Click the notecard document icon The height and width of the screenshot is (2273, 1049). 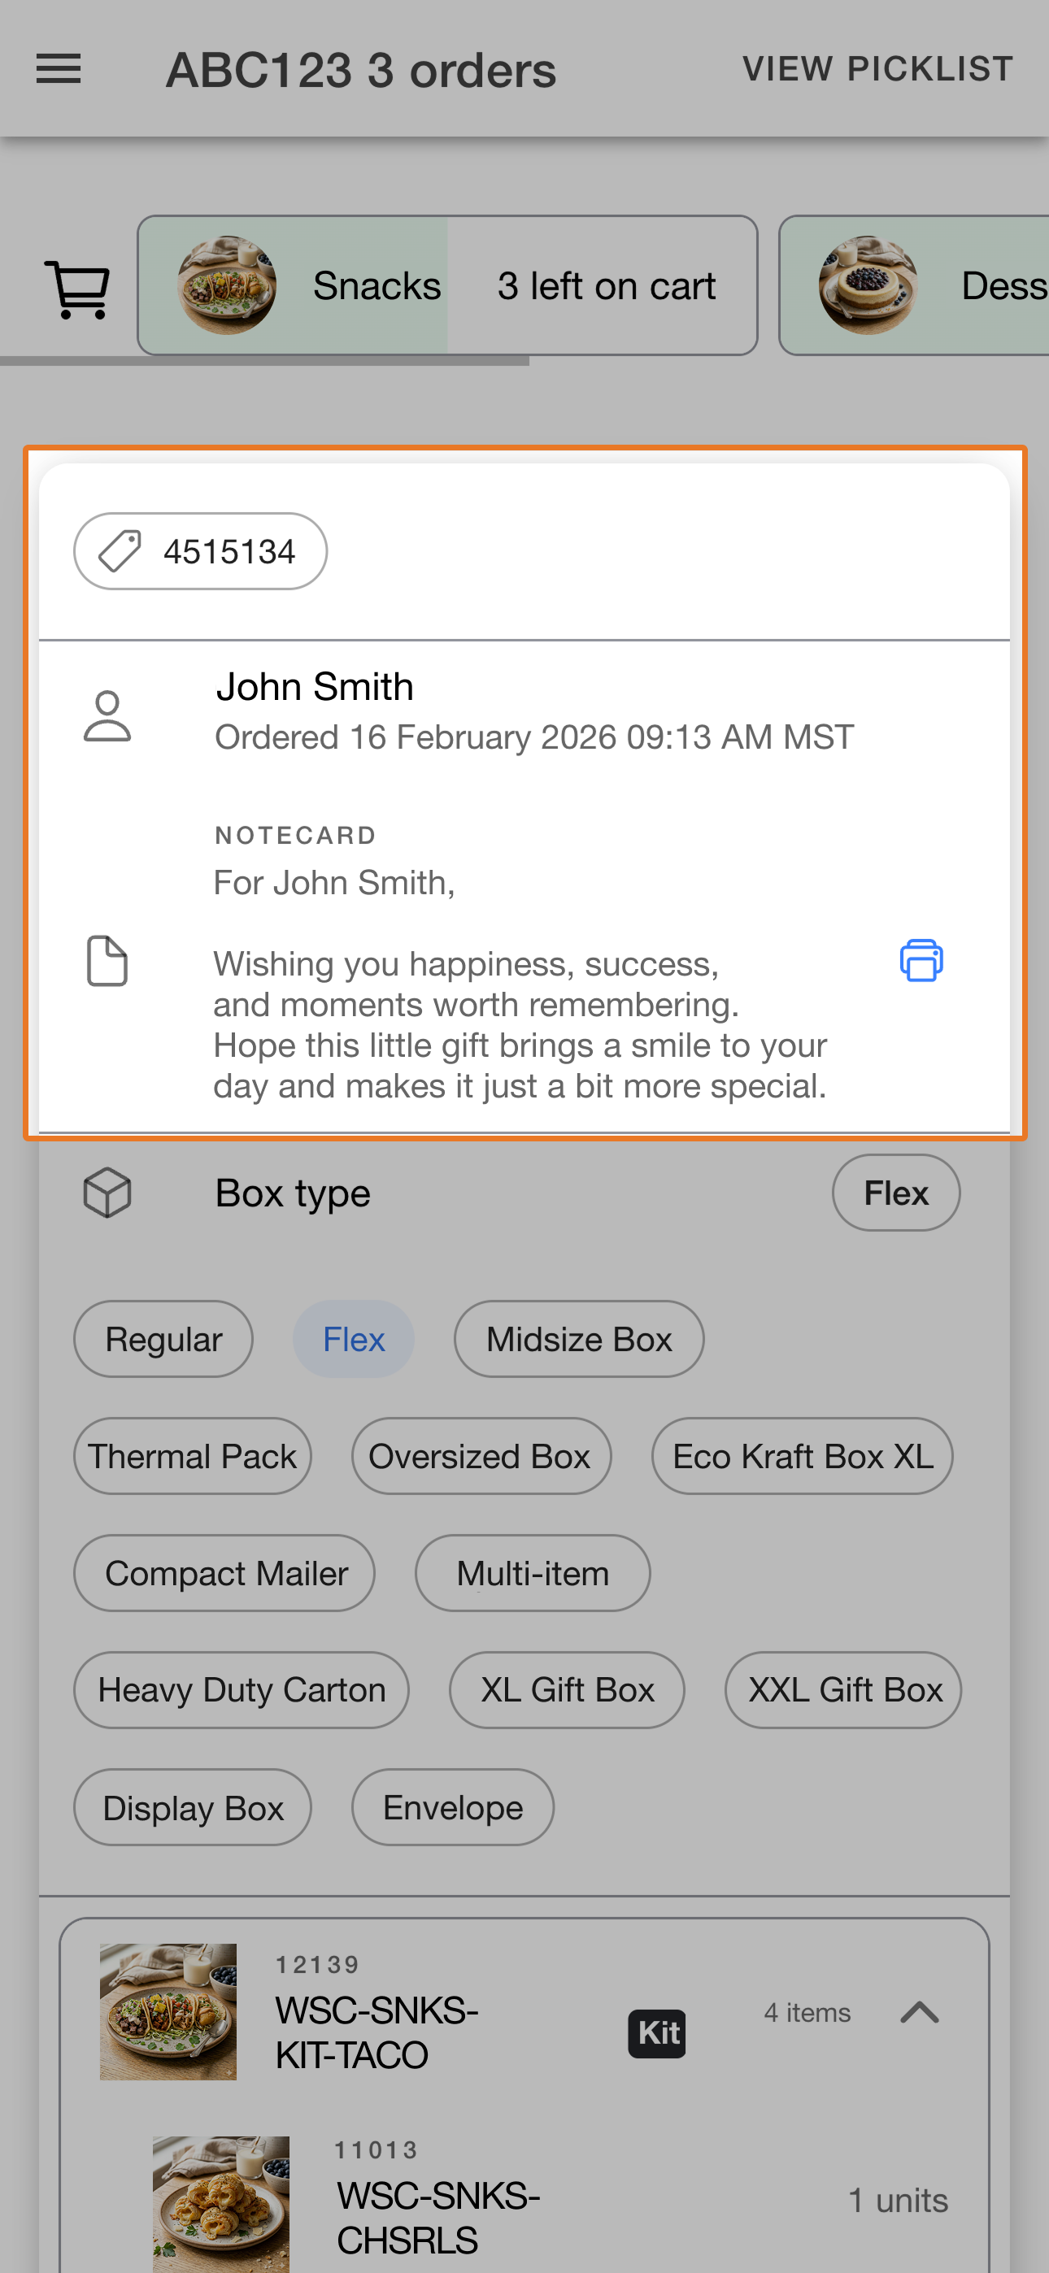tap(107, 961)
